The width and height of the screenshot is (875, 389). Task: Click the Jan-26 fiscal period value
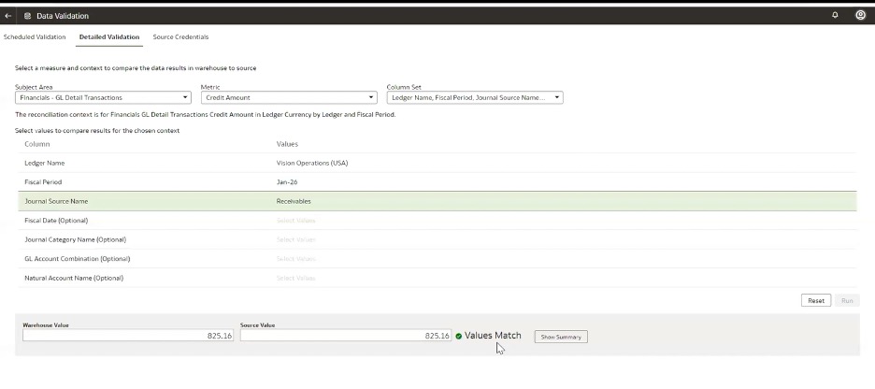tap(286, 182)
